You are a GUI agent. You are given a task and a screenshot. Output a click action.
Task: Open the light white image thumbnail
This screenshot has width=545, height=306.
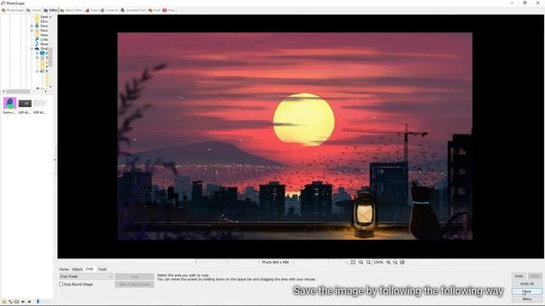pyautogui.click(x=40, y=104)
